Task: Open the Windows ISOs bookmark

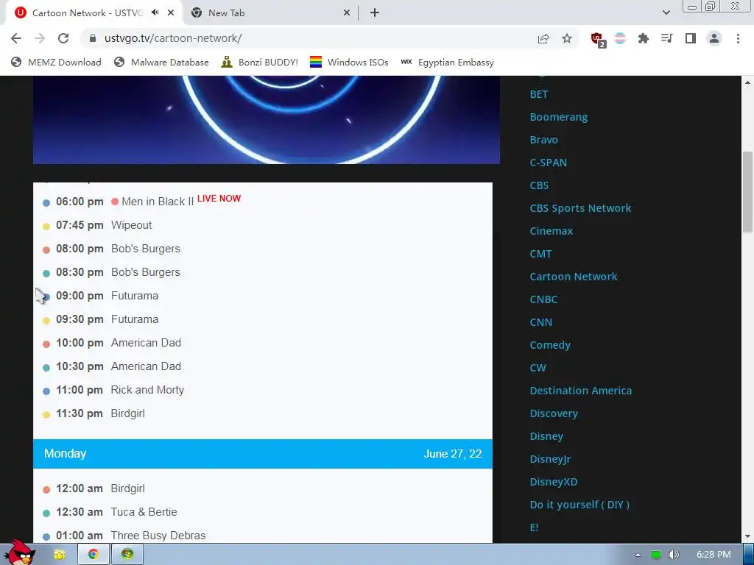Action: pos(349,63)
